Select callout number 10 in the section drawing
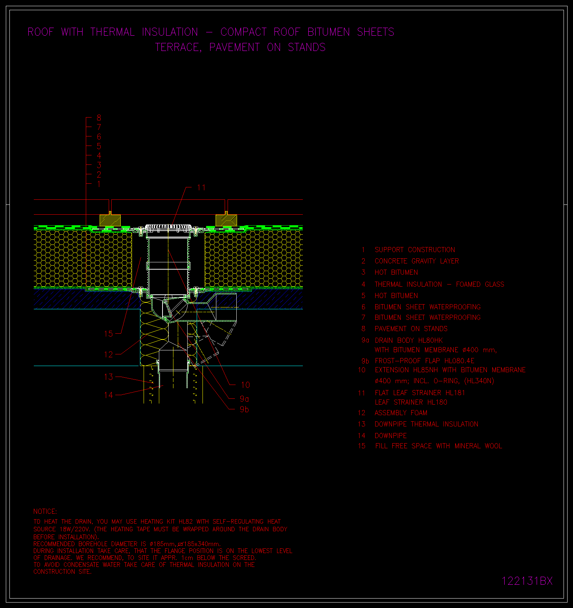 (245, 385)
